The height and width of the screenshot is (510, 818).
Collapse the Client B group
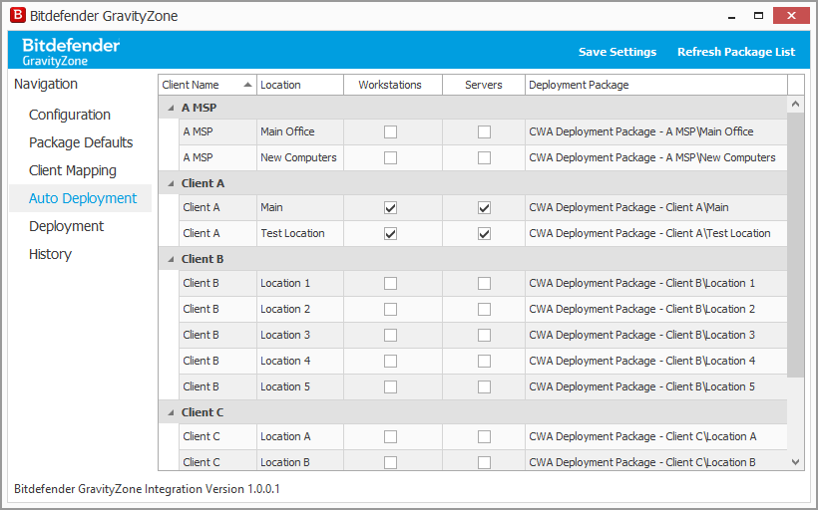171,259
